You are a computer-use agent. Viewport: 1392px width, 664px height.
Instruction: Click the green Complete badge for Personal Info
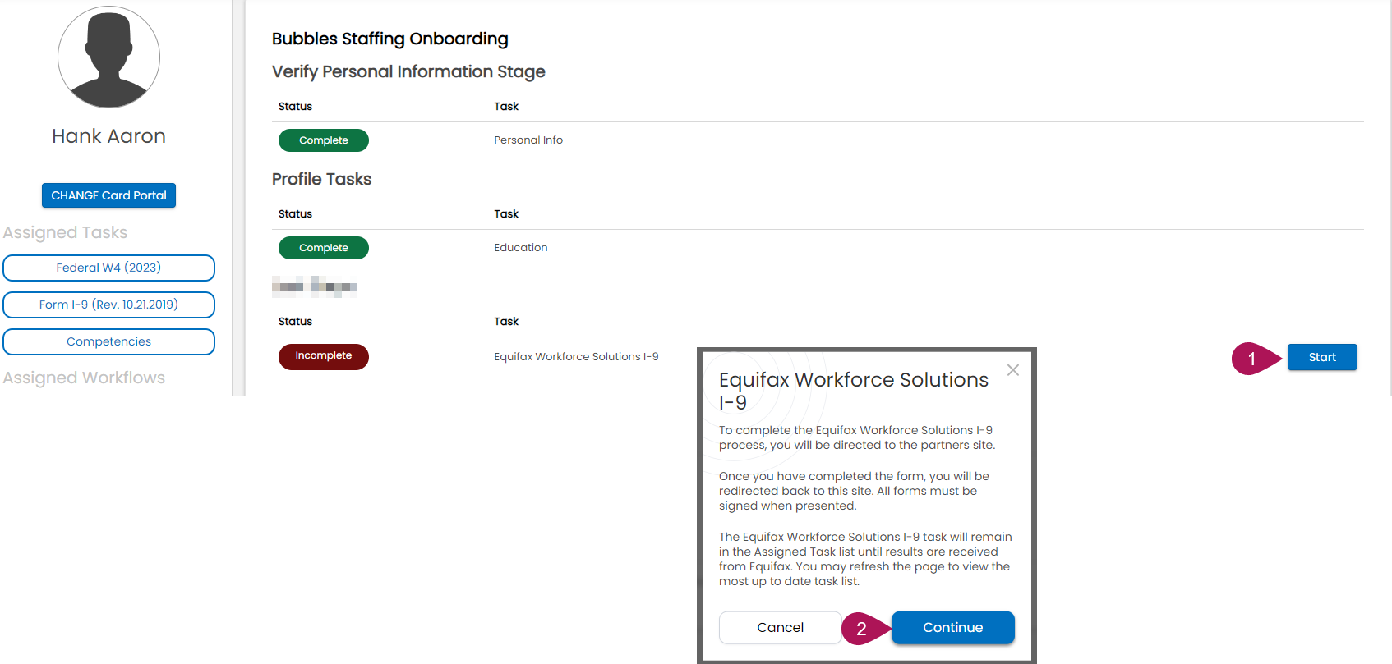pyautogui.click(x=323, y=140)
